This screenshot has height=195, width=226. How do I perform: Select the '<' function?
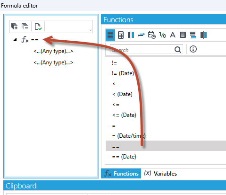(x=166, y=84)
